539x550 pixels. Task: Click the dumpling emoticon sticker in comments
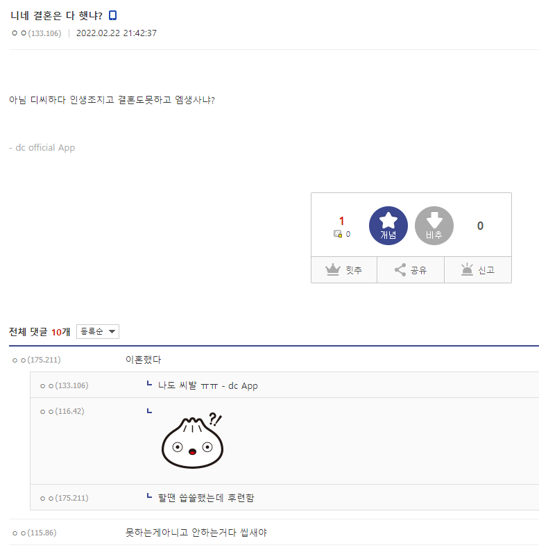click(192, 440)
